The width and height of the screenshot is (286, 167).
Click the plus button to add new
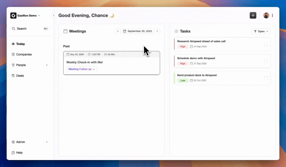(253, 15)
